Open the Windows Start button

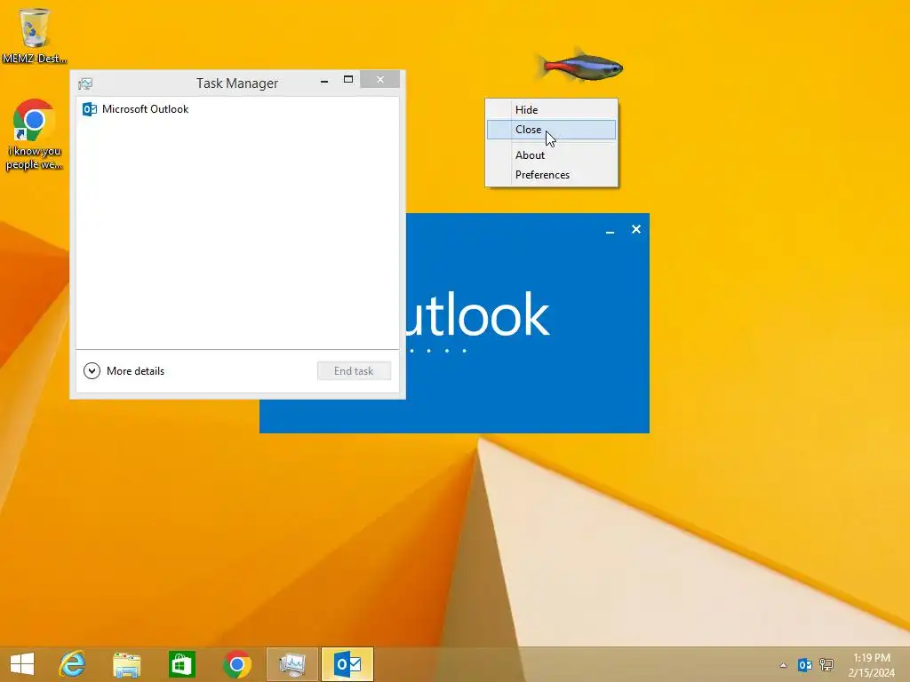pos(22,664)
